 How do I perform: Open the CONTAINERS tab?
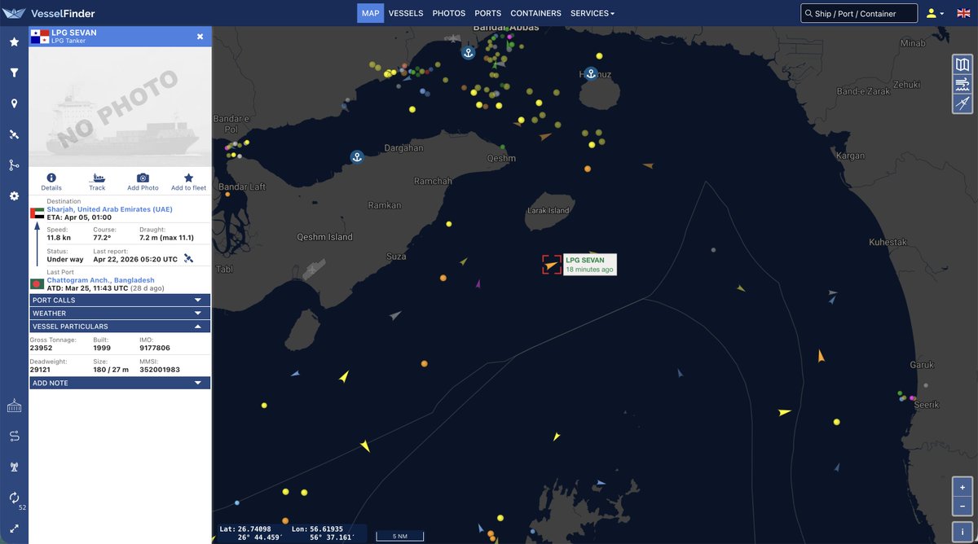point(535,13)
